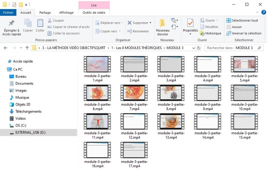Image resolution: width=267 pixels, height=173 pixels.
Task: Click Sélectionner tout in the ribbon
Action: pos(242,20)
